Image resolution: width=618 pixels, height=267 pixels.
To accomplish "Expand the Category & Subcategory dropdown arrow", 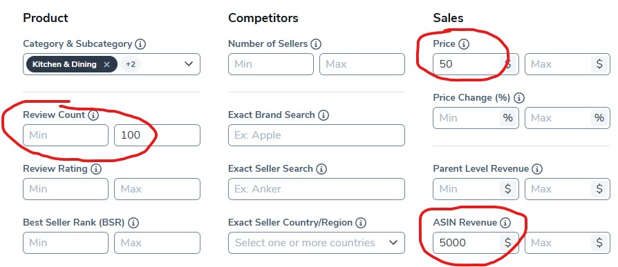I will 189,64.
